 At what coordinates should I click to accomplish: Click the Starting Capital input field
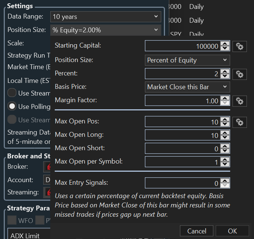pos(182,46)
